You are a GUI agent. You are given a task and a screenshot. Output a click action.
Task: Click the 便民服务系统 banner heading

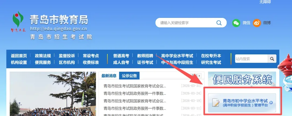(x=242, y=80)
